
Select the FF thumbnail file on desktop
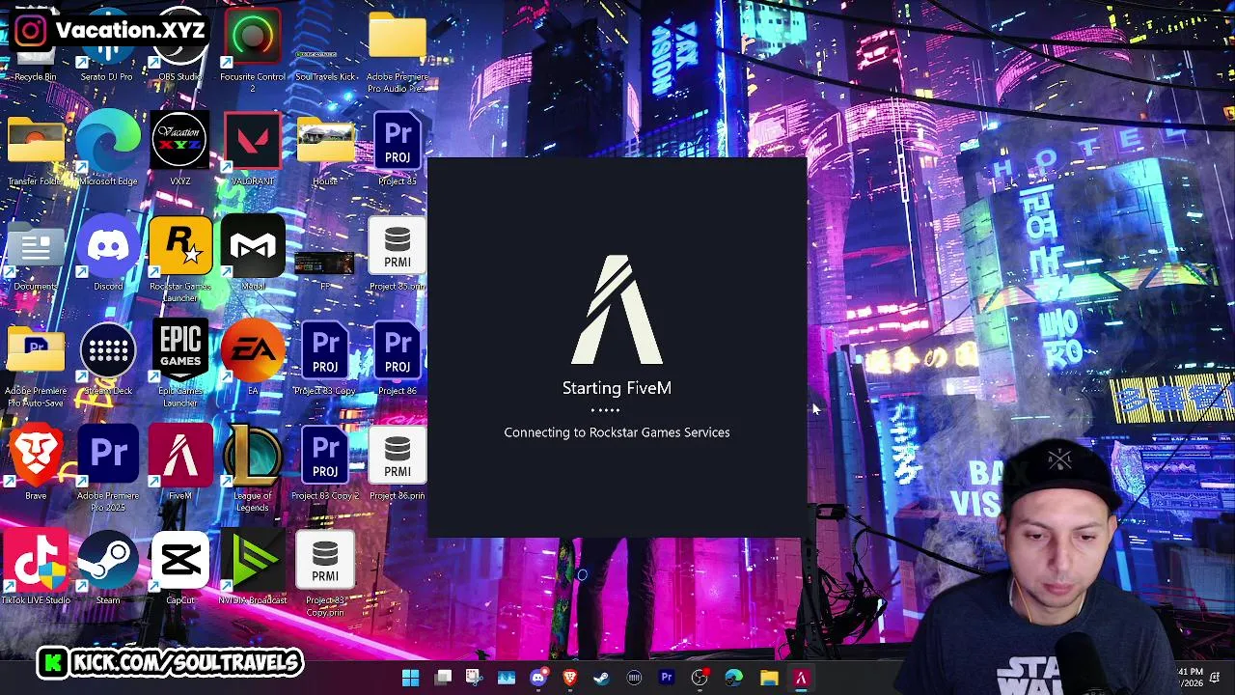[325, 268]
